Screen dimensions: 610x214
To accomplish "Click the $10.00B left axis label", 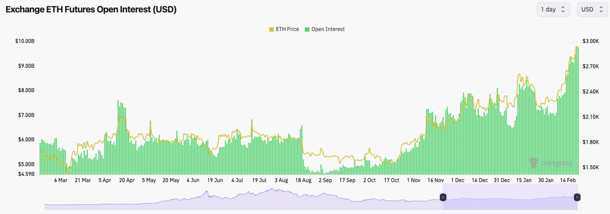I will [x=25, y=41].
